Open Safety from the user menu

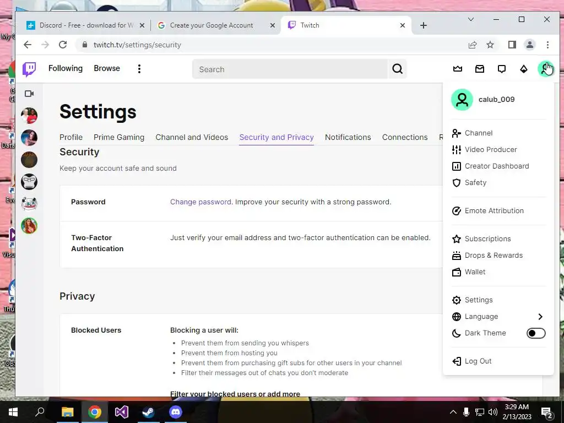pos(498,183)
